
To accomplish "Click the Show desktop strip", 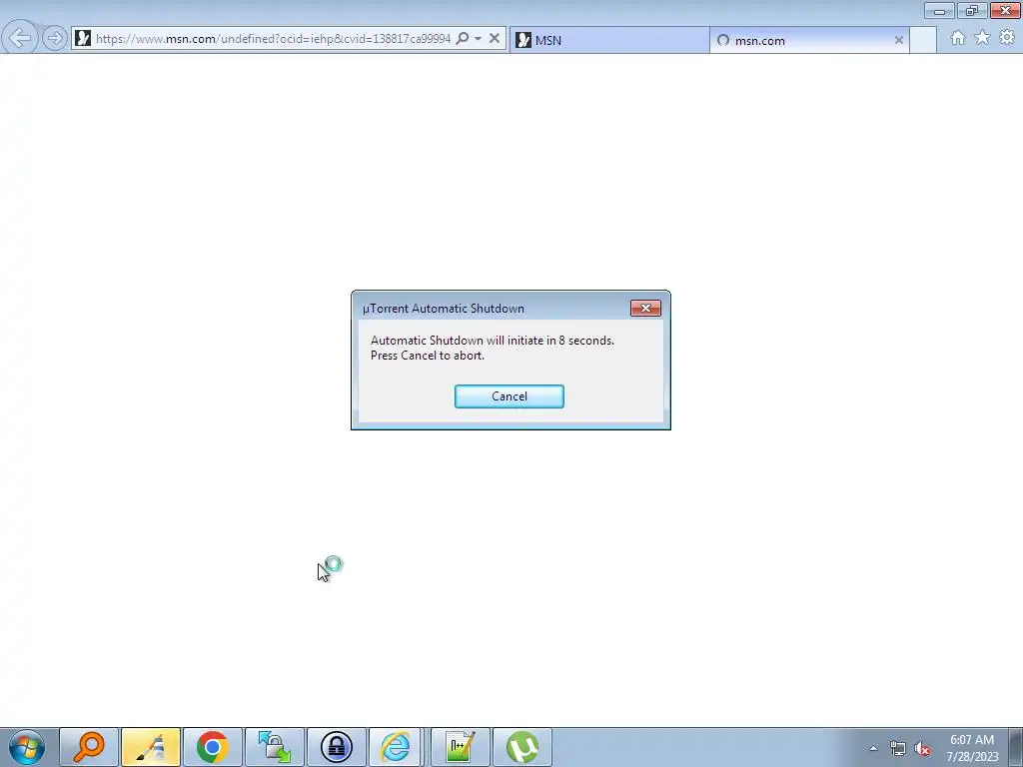I will coord(1016,747).
